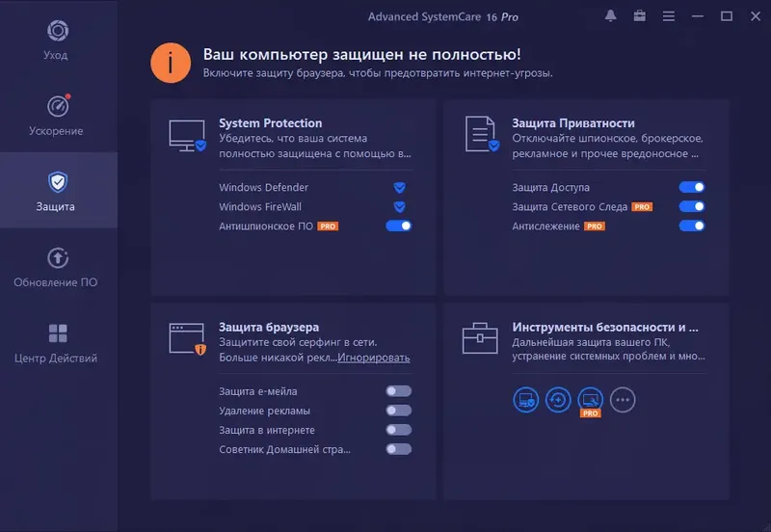This screenshot has height=532, width=771.
Task: Open the first security tool monitor-shield icon
Action: coord(525,400)
